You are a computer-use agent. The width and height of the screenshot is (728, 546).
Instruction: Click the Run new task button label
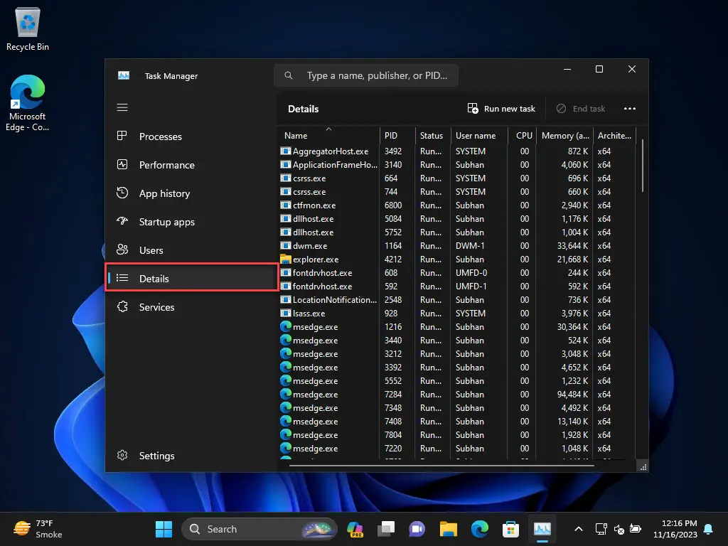(x=509, y=109)
